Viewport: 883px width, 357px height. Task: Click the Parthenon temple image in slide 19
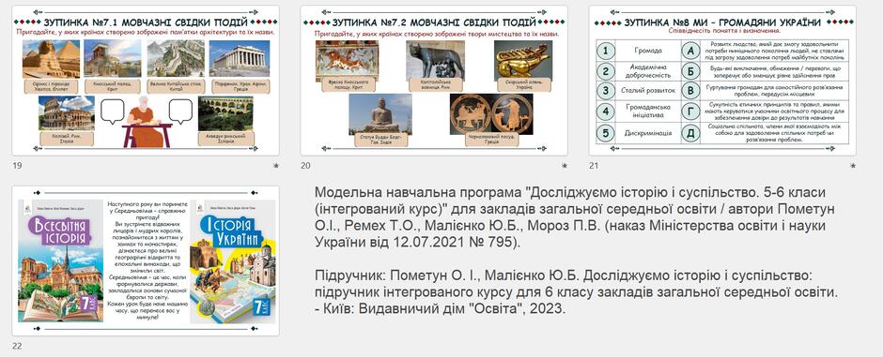[x=240, y=58]
